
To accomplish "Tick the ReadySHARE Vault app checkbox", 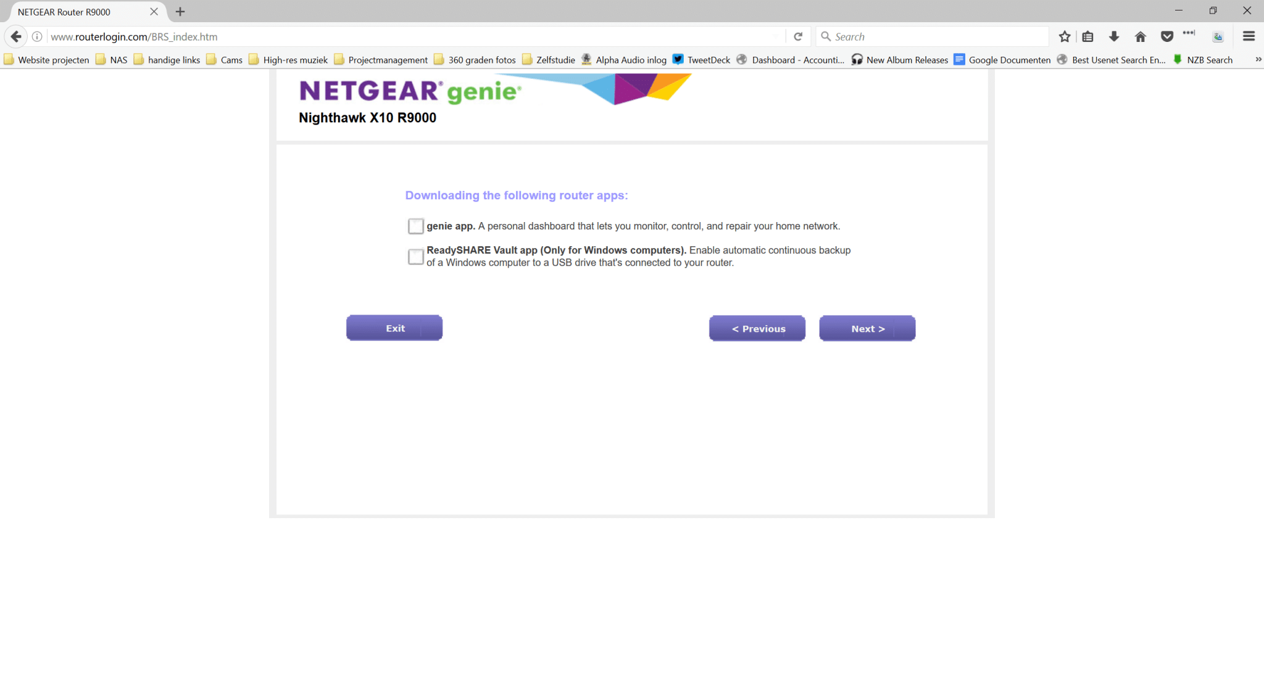I will coord(416,257).
